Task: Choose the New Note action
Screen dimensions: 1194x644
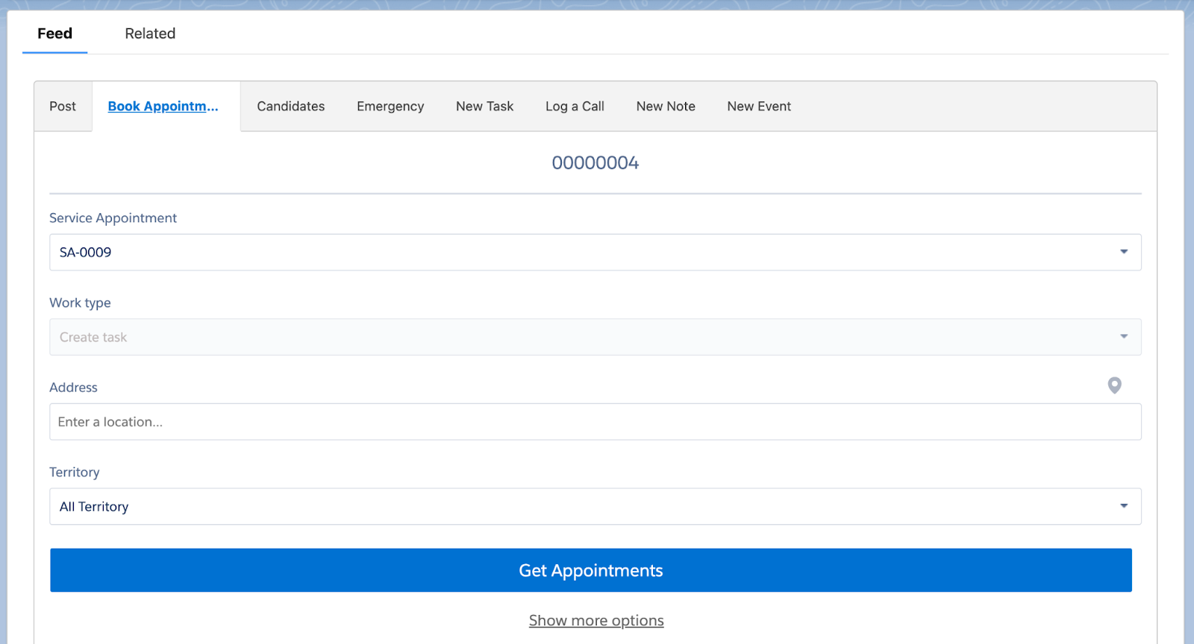Action: click(666, 107)
